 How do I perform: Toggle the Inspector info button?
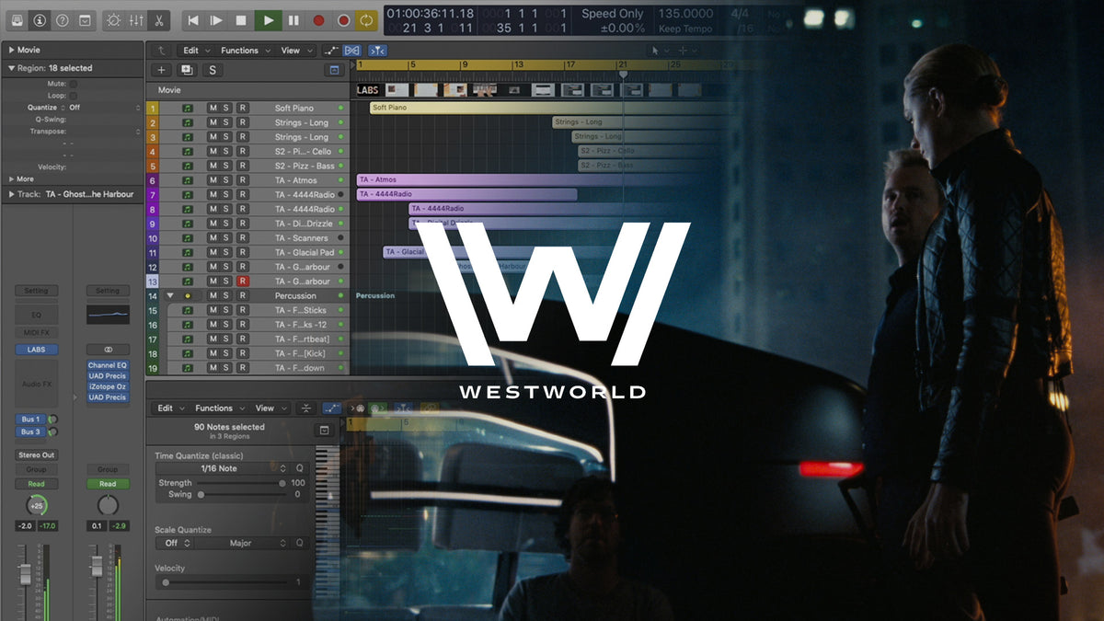coord(40,19)
